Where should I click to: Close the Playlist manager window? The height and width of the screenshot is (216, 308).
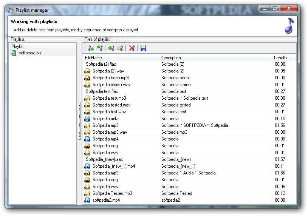[289, 8]
